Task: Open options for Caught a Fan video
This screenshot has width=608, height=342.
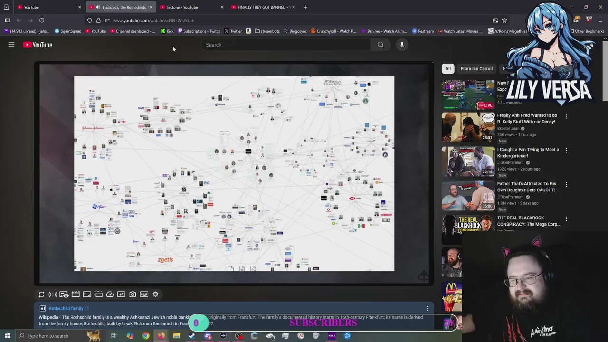Action: [x=566, y=150]
